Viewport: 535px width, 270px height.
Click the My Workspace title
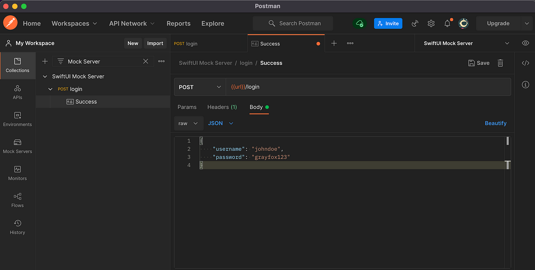pos(35,43)
